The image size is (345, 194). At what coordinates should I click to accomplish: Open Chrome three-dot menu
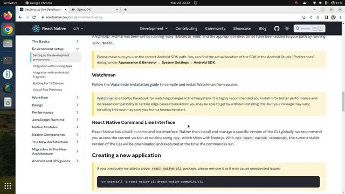coord(340,17)
